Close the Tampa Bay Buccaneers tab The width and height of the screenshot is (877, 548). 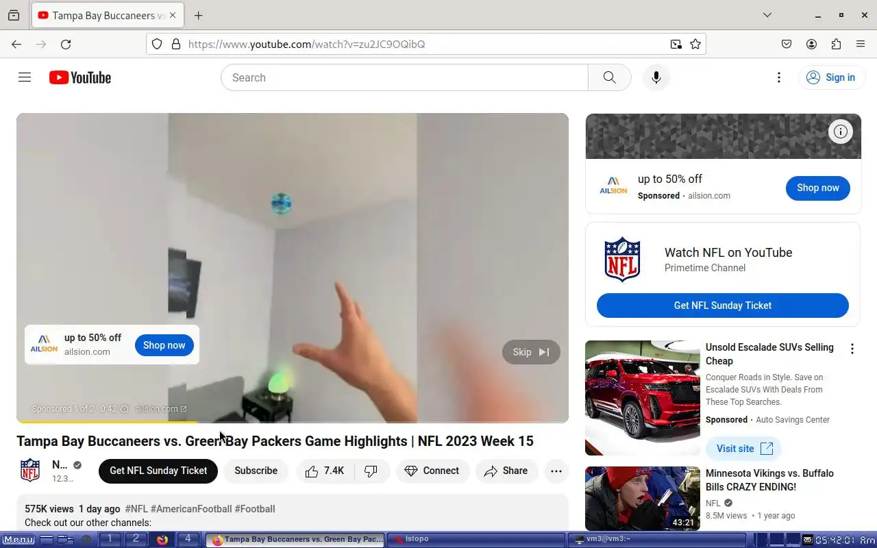pyautogui.click(x=173, y=15)
